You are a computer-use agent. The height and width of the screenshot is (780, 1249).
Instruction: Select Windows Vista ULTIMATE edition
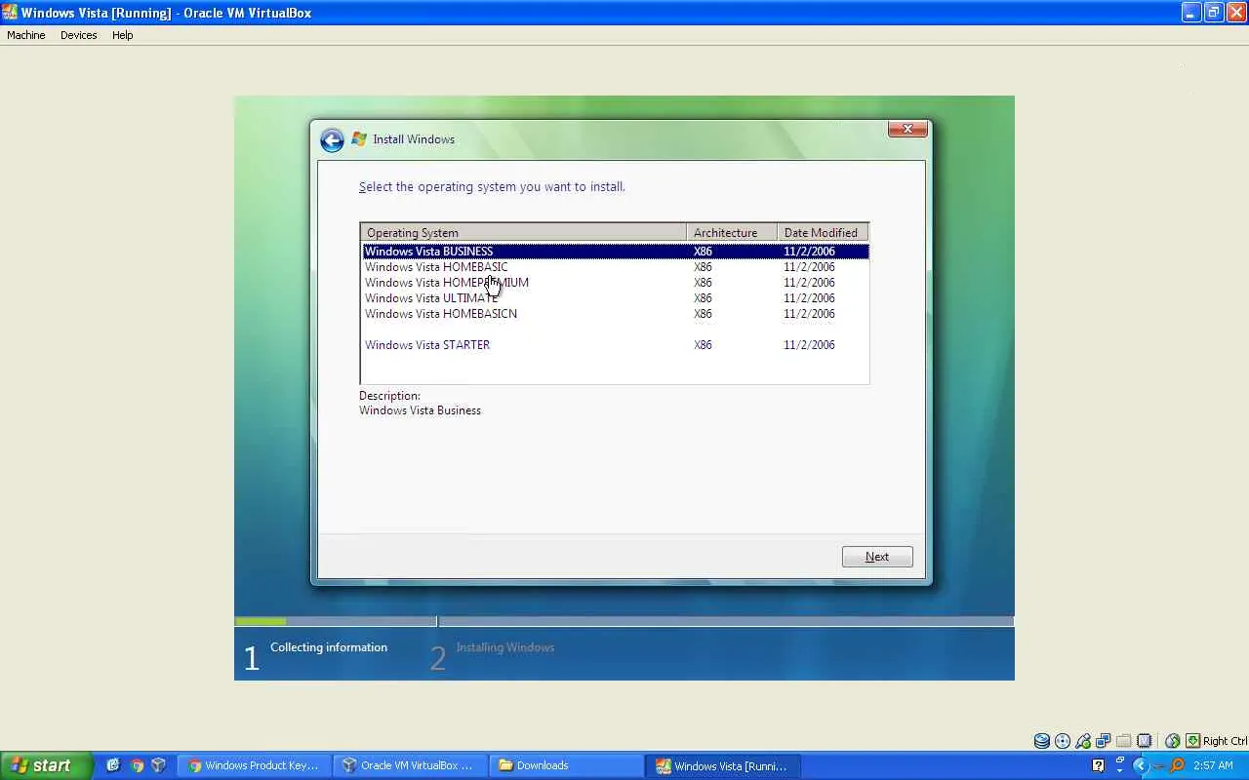tap(615, 298)
